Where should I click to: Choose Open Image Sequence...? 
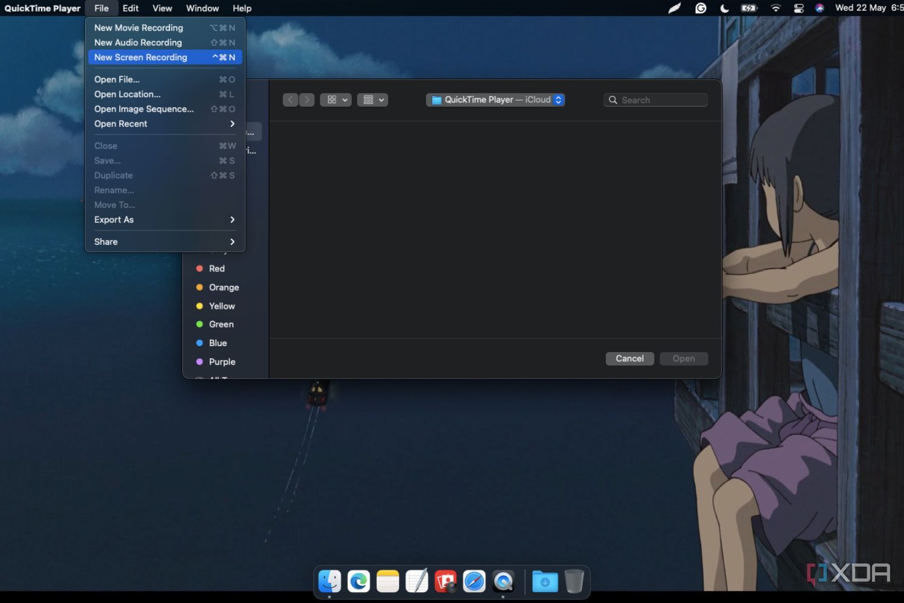coord(165,109)
